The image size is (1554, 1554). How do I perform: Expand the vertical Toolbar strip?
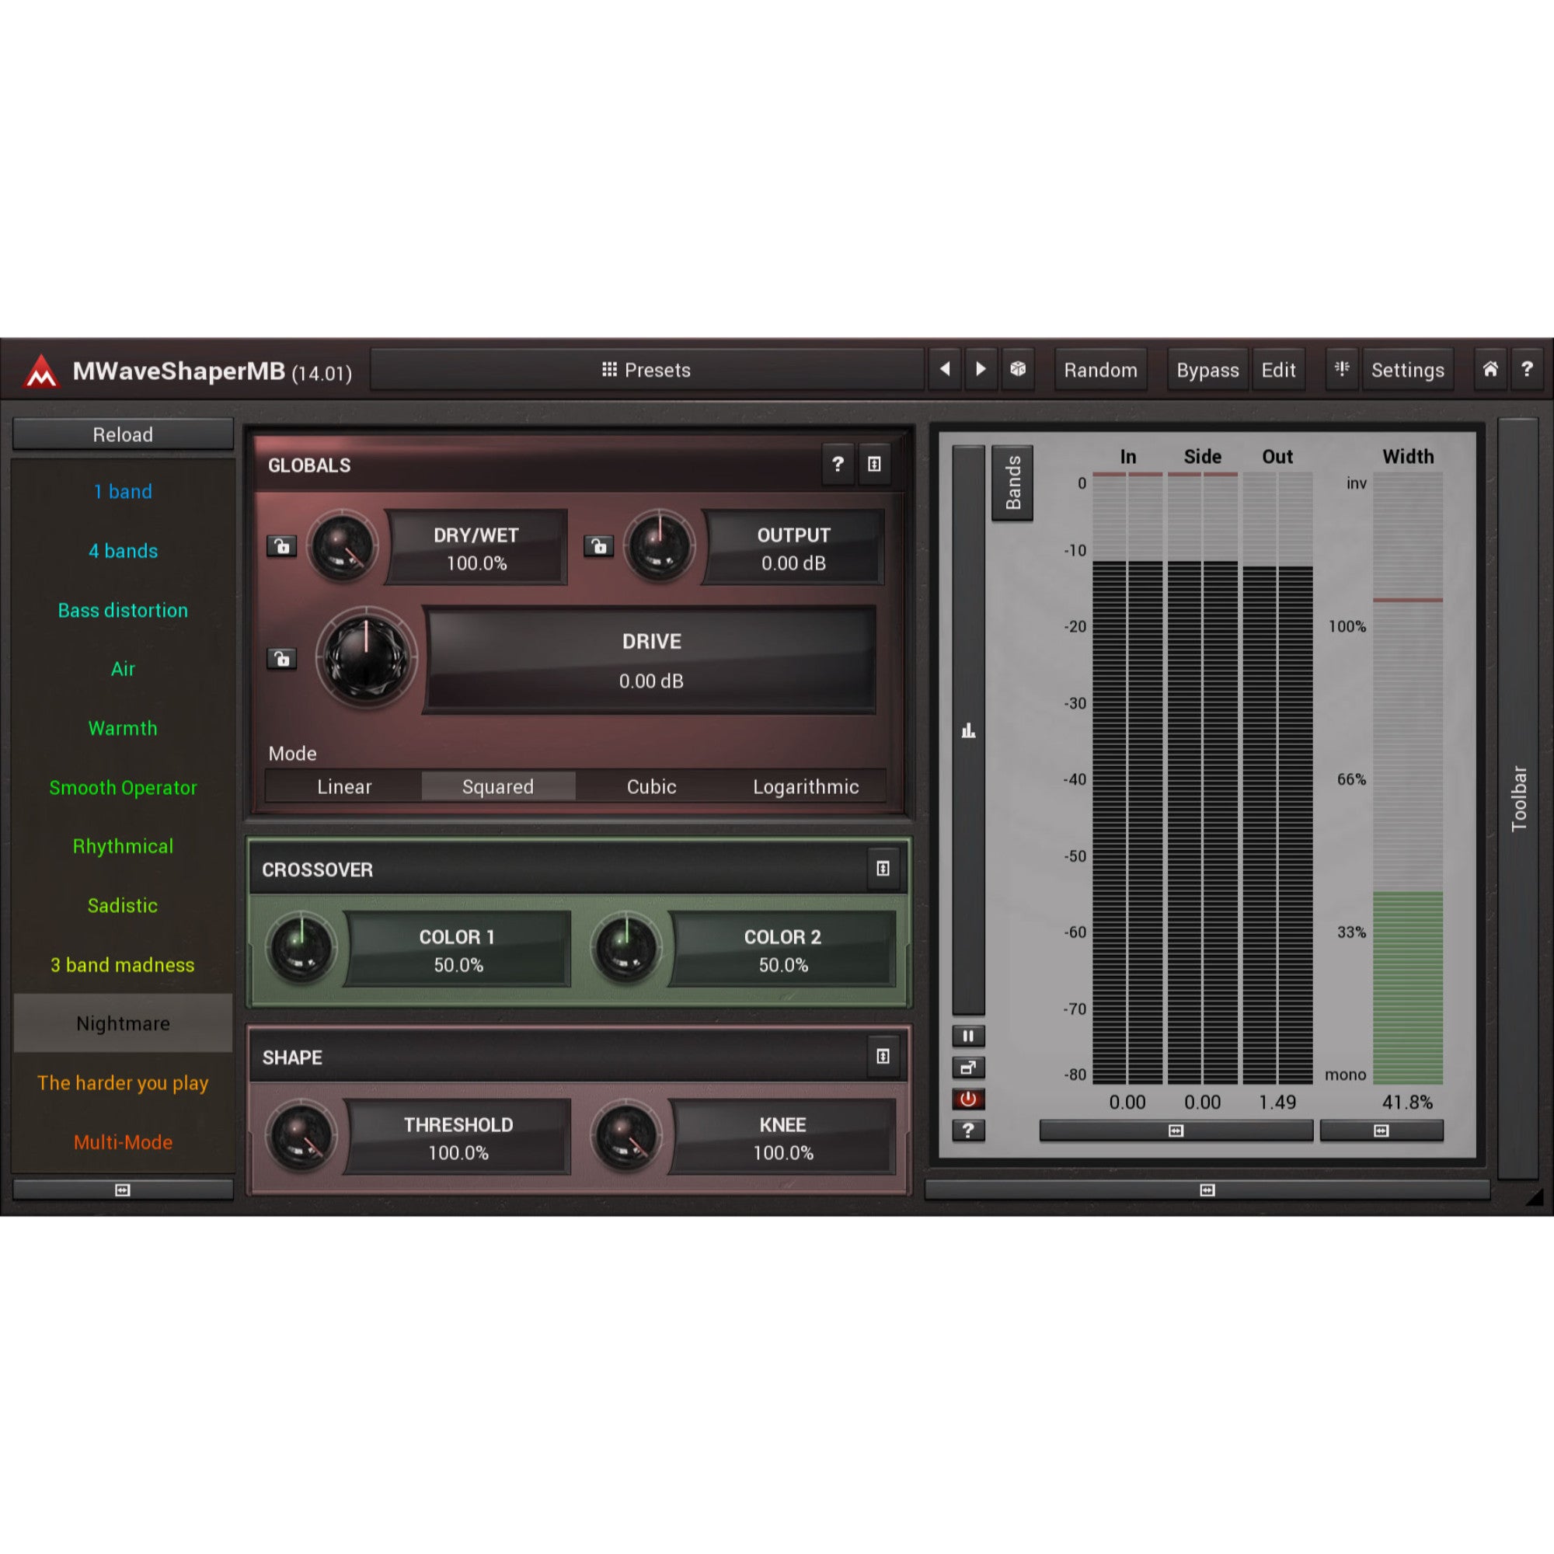1517,799
